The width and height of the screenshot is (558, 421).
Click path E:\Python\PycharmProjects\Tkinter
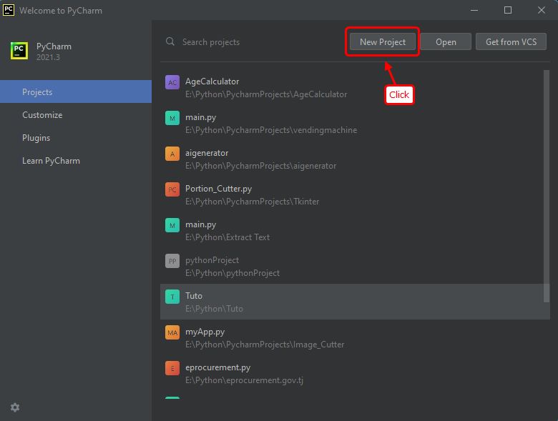252,202
